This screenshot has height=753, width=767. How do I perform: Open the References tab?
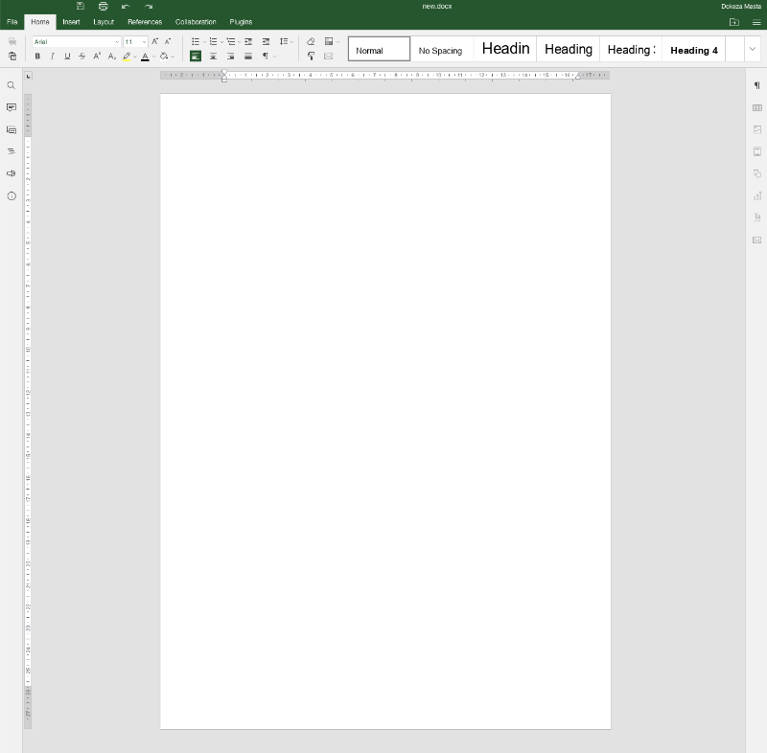[x=145, y=21]
